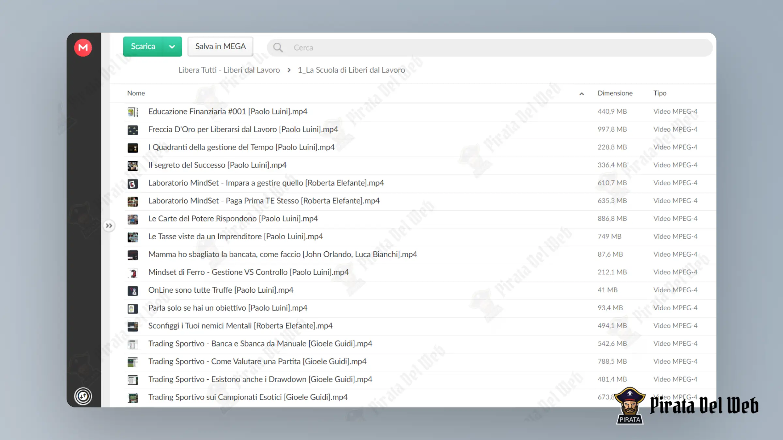Click the Scarica download button

tap(143, 47)
